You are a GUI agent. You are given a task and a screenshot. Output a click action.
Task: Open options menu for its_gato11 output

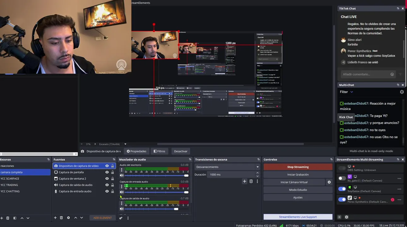click(x=399, y=179)
